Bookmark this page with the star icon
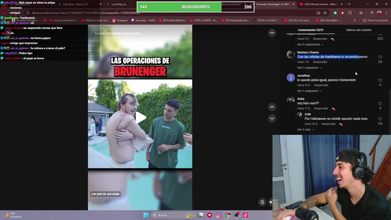 point(325,13)
